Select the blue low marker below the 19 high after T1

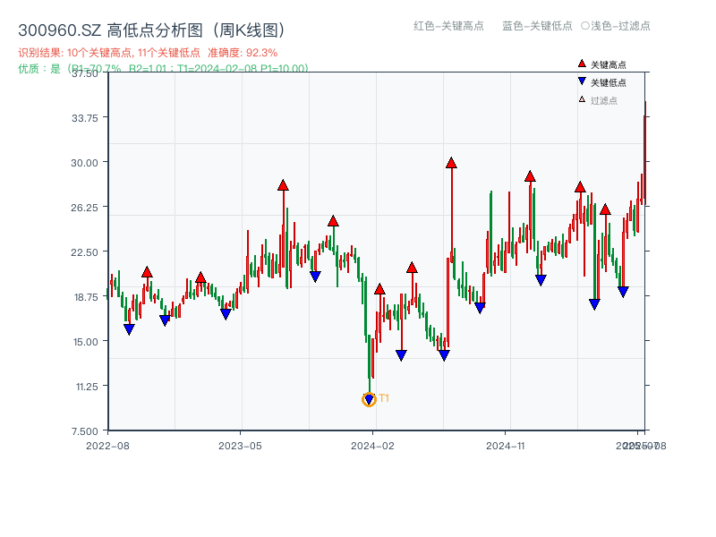pyautogui.click(x=401, y=354)
